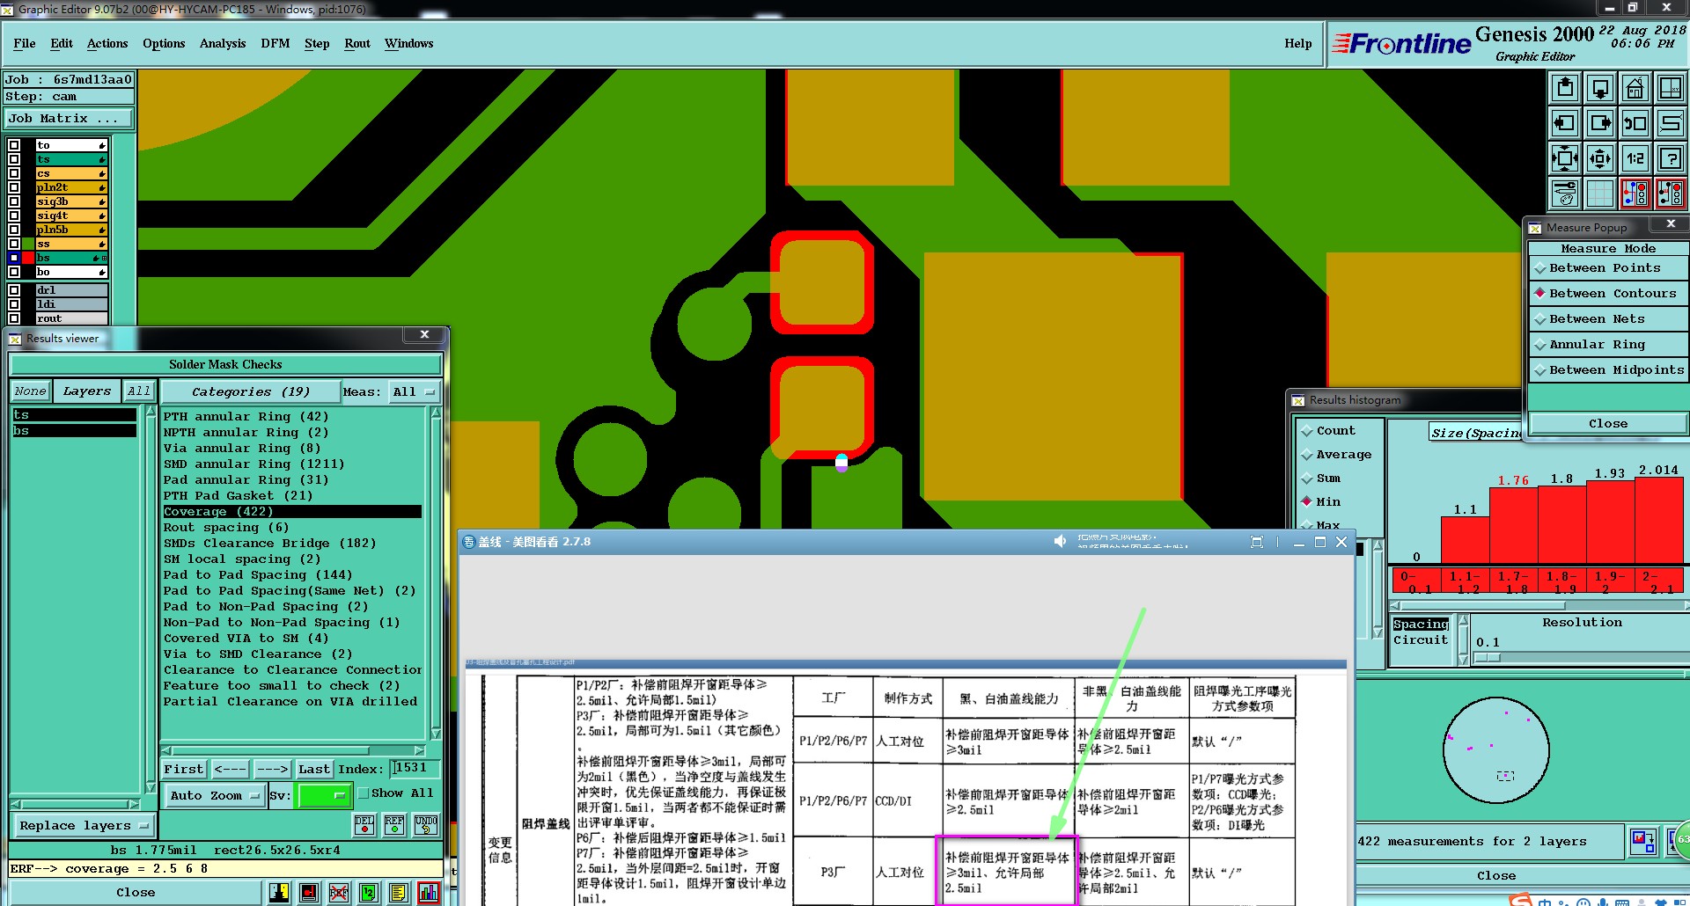This screenshot has width=1690, height=906.
Task: Click the zoom-in arrows icon
Action: pos(1565,158)
